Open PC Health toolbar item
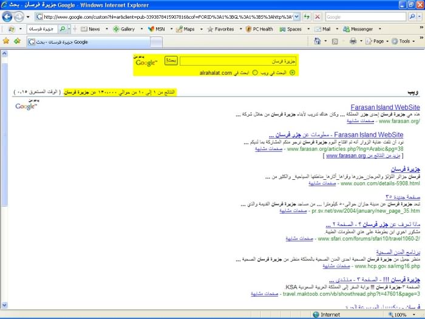 pyautogui.click(x=259, y=29)
